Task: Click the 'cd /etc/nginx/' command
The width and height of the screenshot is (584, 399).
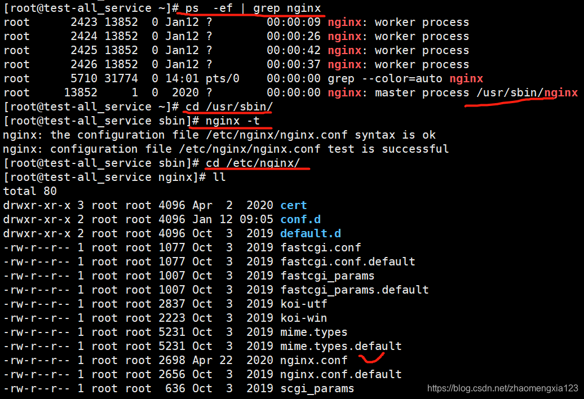Action: coord(253,163)
